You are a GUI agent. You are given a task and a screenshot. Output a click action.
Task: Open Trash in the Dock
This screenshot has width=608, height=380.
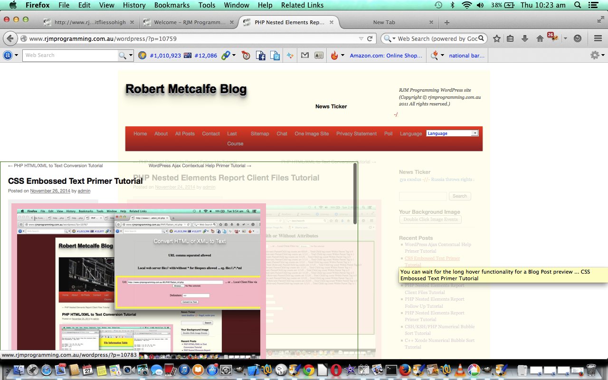[591, 370]
